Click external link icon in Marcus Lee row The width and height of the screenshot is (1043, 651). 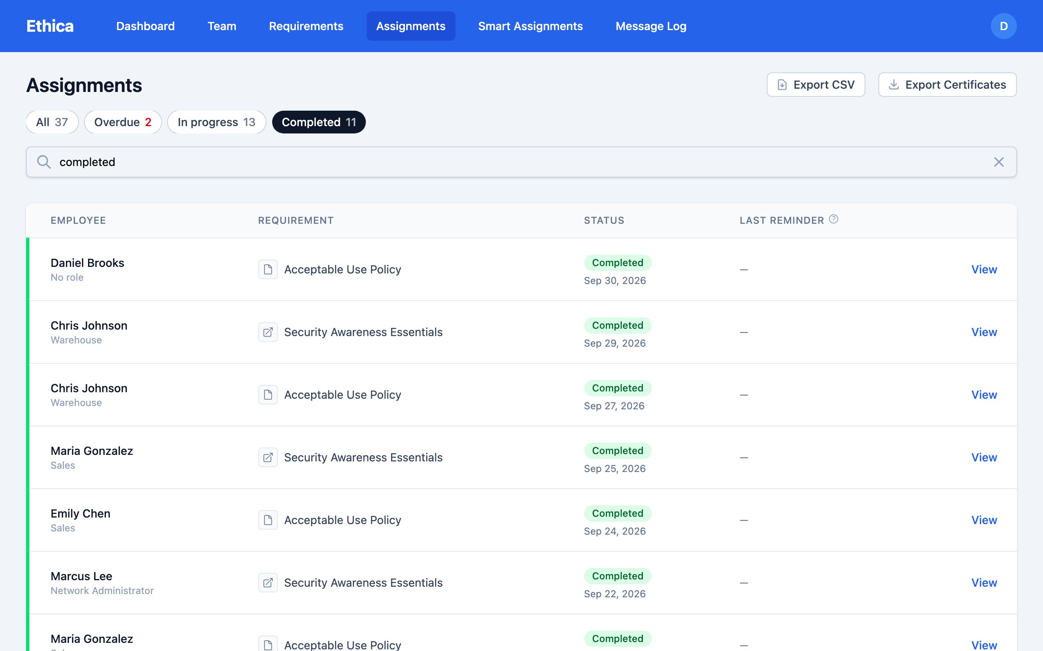[x=268, y=583]
